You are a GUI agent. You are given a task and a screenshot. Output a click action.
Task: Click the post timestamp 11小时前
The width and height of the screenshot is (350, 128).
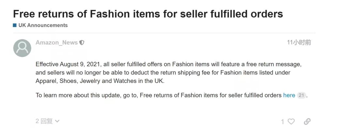coord(299,43)
